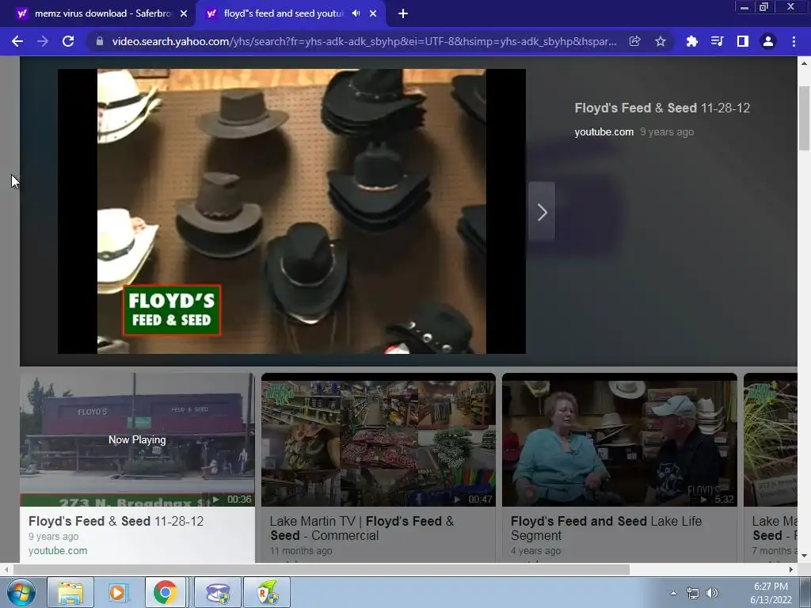The image size is (811, 608).
Task: Click youtube.com link under first card
Action: coord(58,551)
